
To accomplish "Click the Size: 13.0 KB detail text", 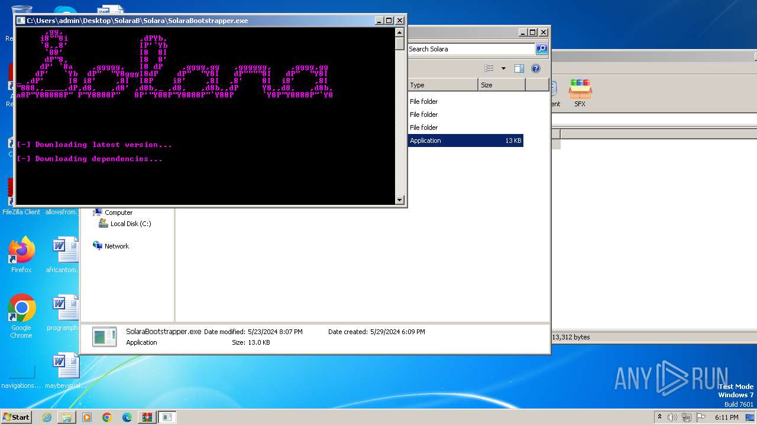I will click(x=251, y=342).
